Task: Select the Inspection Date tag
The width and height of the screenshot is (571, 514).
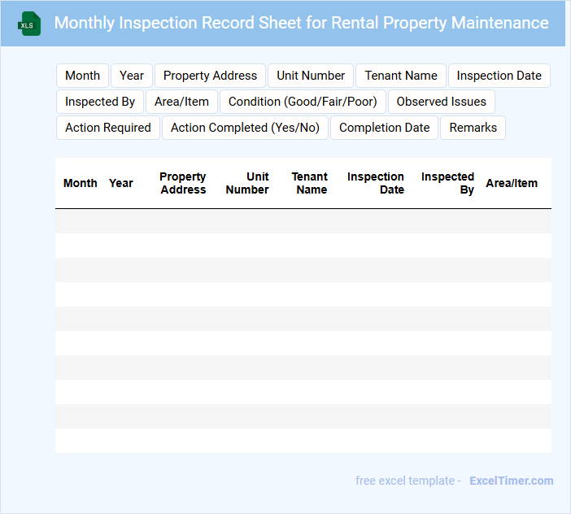Action: (499, 76)
